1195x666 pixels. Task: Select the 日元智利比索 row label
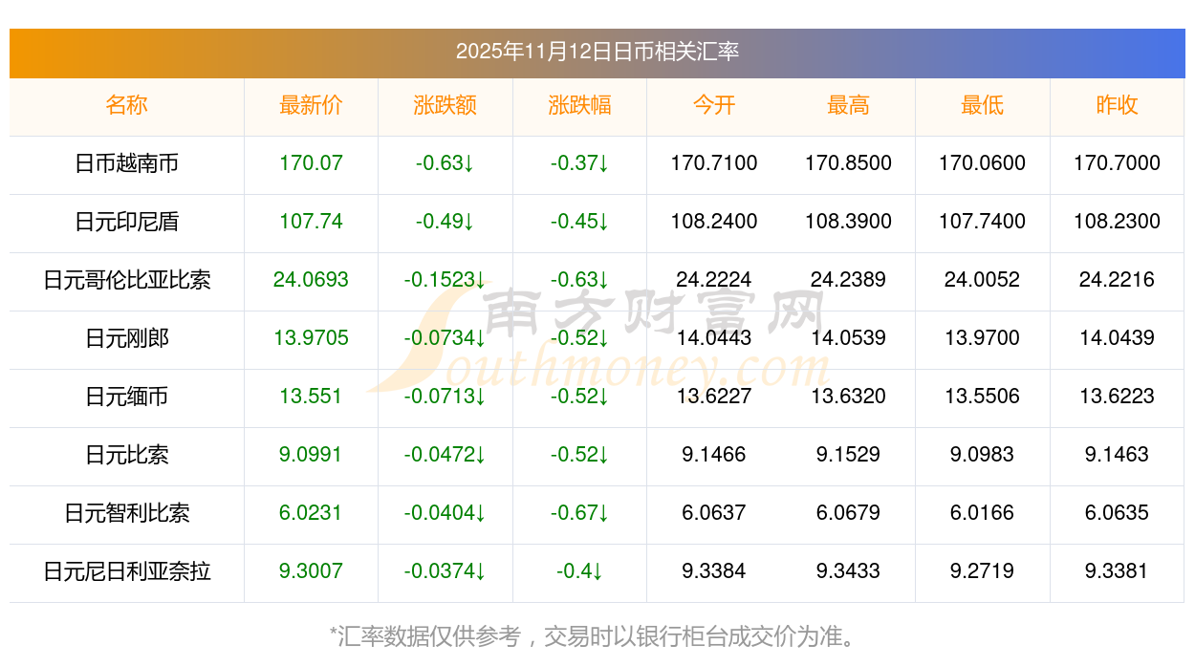[x=126, y=513]
